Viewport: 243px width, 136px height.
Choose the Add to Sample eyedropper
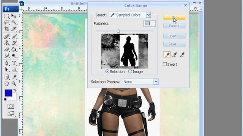point(175,55)
